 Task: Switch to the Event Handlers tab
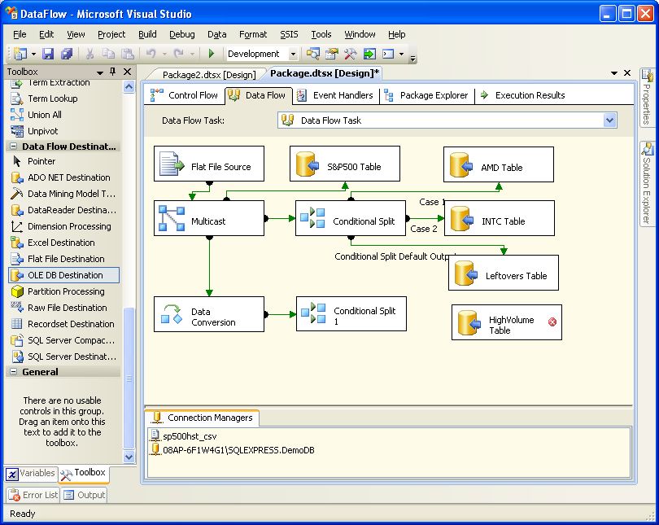pyautogui.click(x=335, y=95)
